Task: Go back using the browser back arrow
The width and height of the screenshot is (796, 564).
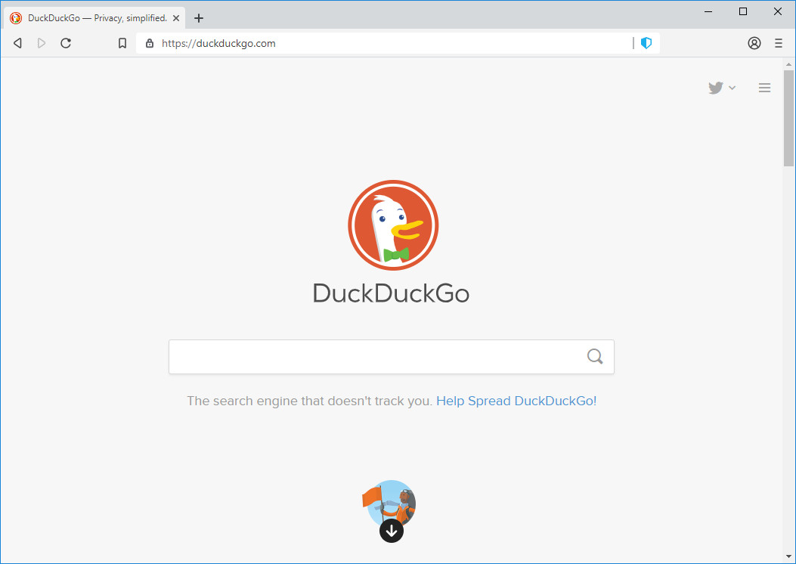Action: [x=18, y=43]
